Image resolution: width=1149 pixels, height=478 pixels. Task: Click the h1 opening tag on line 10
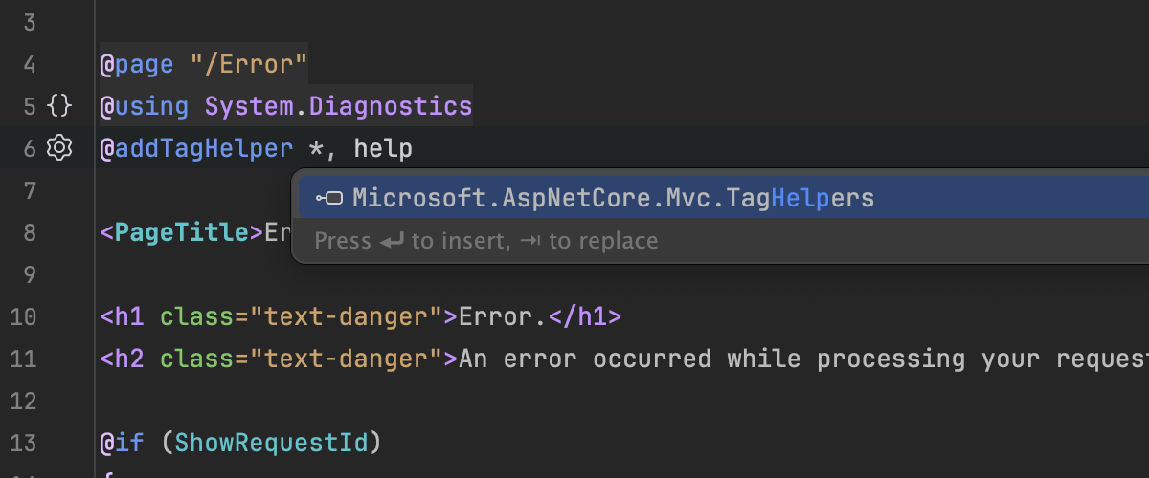[124, 316]
